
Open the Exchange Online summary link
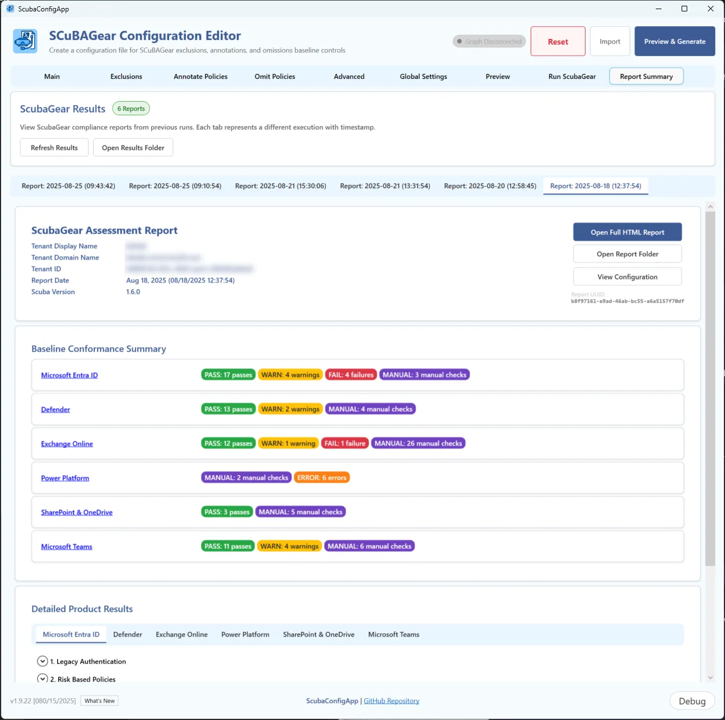pos(67,444)
